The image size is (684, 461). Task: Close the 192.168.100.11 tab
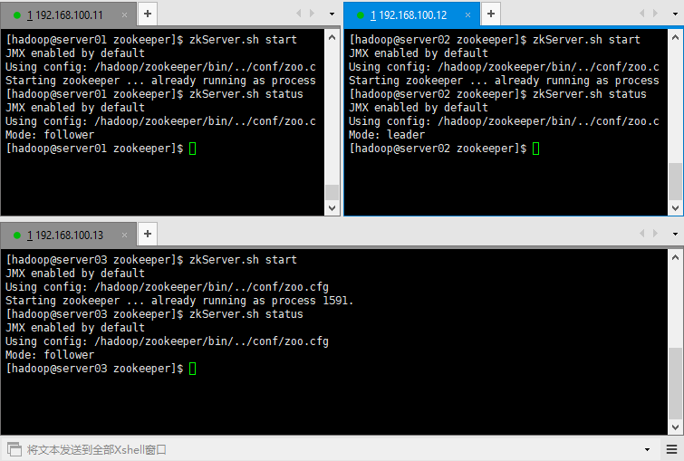124,14
